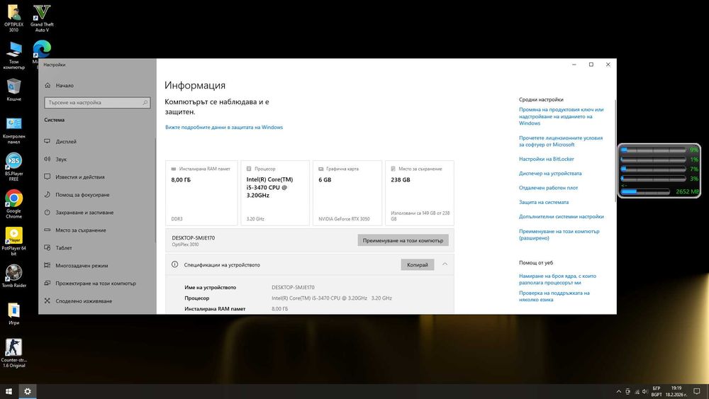Open Отдалечен работен плот link
The image size is (709, 399).
[549, 188]
